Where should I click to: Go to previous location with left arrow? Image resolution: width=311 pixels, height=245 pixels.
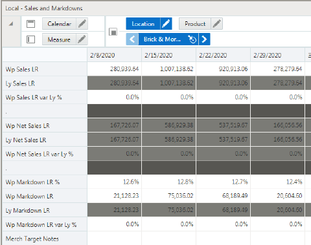pos(132,39)
